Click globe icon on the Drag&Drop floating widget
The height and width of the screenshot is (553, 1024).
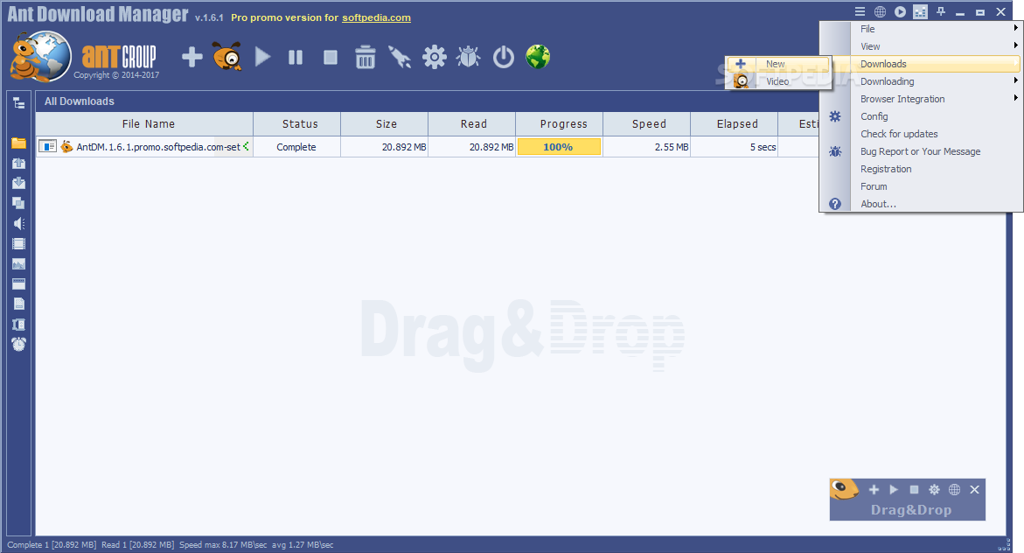(954, 490)
